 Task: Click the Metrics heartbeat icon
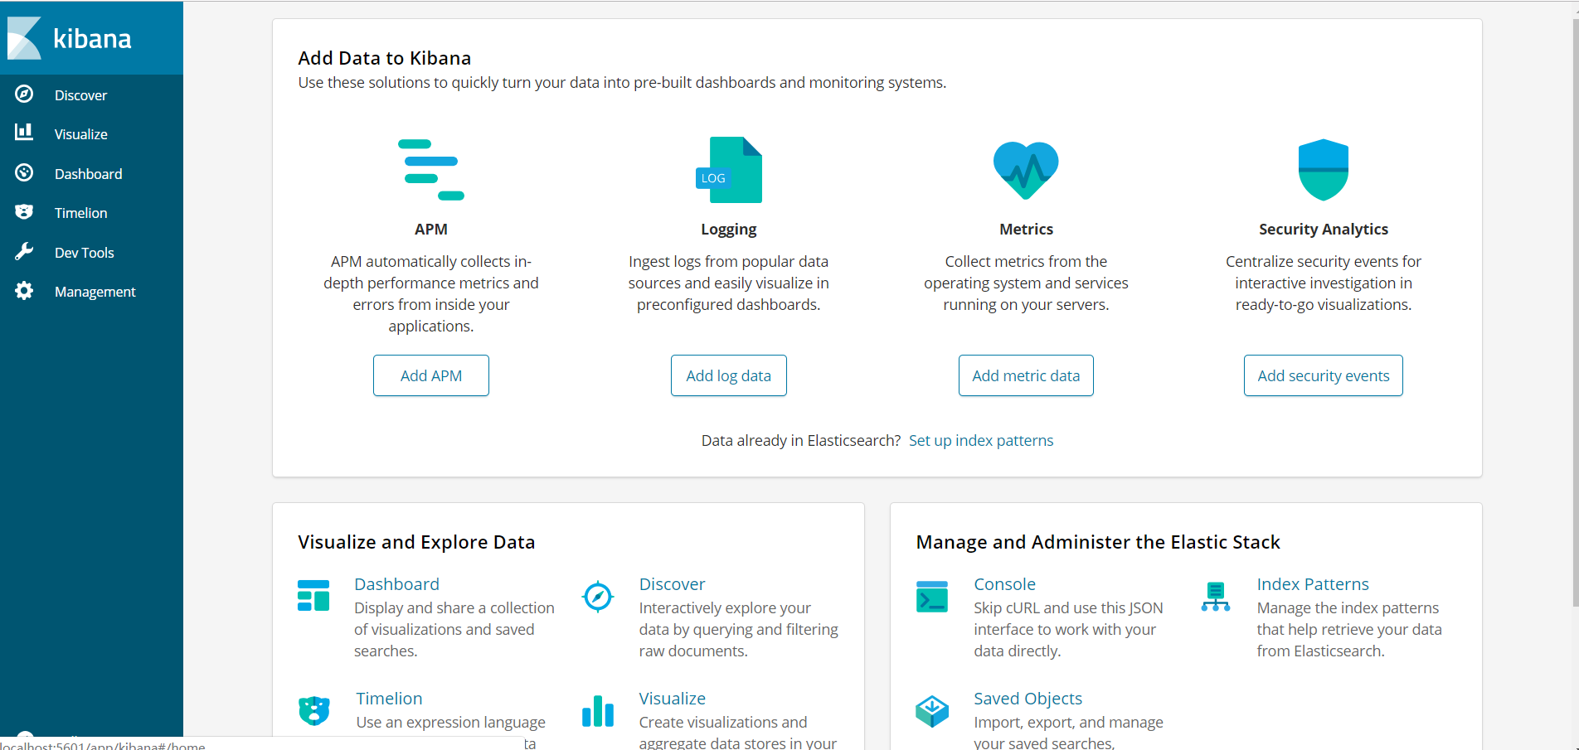[x=1026, y=170]
